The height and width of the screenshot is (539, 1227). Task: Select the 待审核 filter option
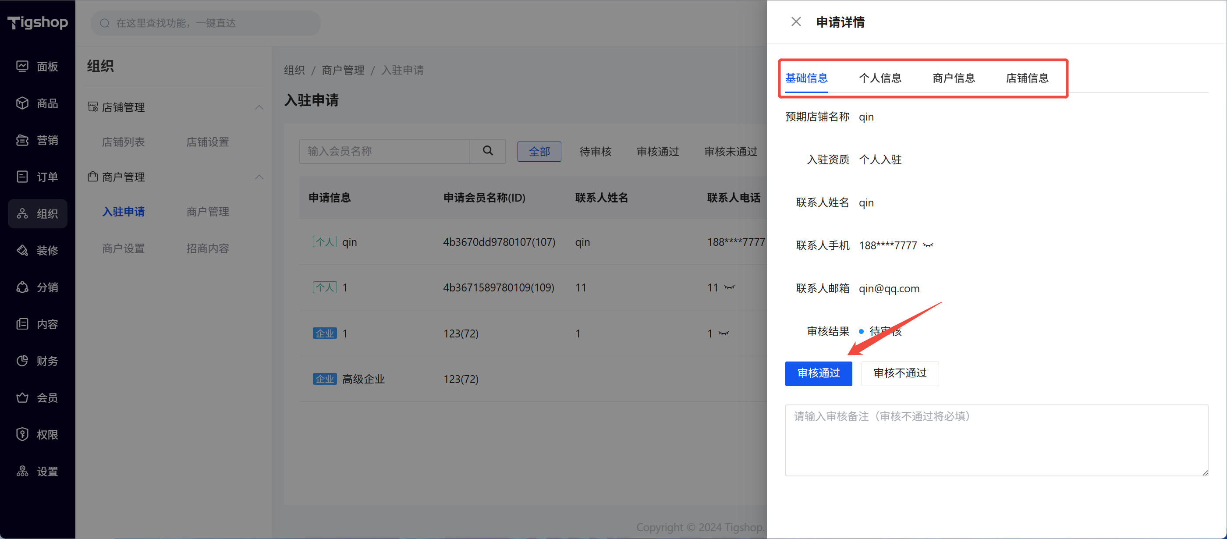pyautogui.click(x=595, y=152)
